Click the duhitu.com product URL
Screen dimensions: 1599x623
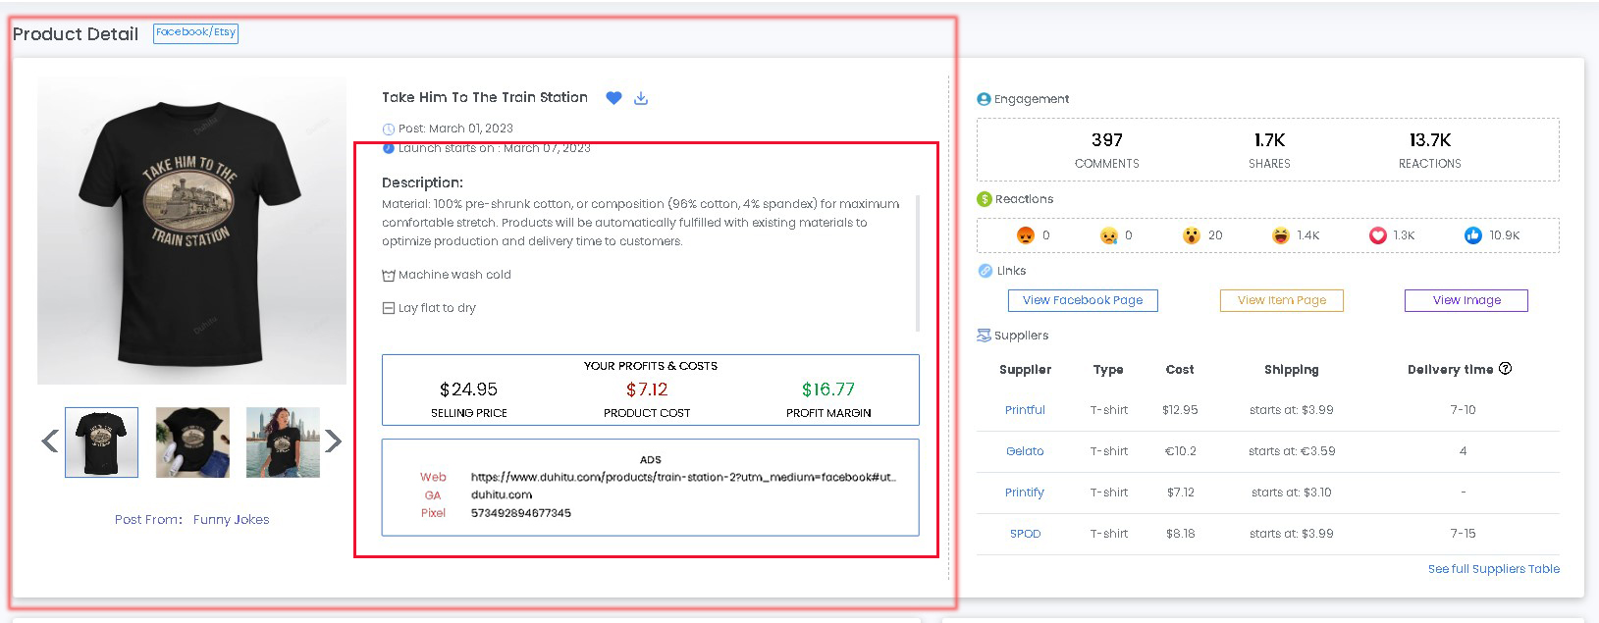pos(683,478)
